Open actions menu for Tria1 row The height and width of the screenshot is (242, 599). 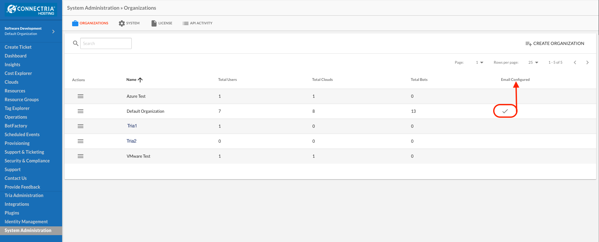(x=81, y=126)
